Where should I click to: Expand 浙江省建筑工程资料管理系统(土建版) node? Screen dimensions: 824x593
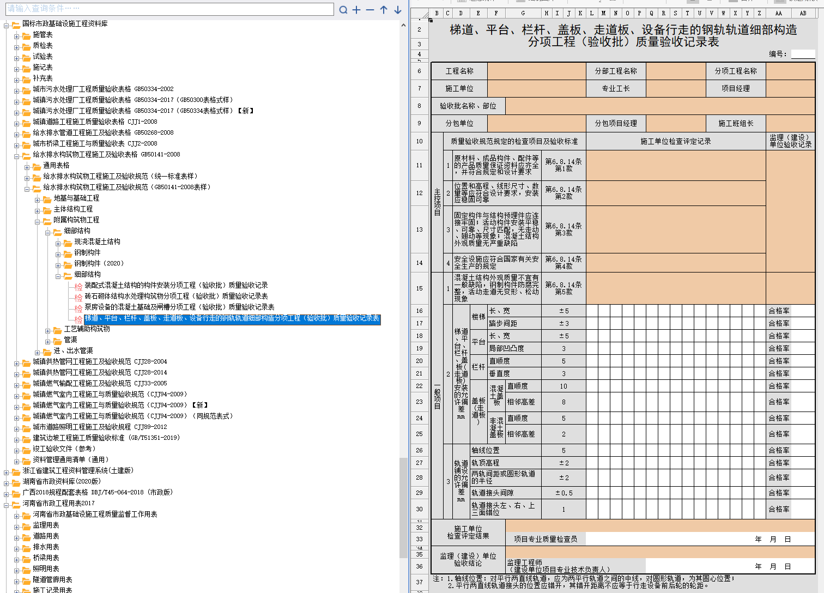pyautogui.click(x=6, y=473)
